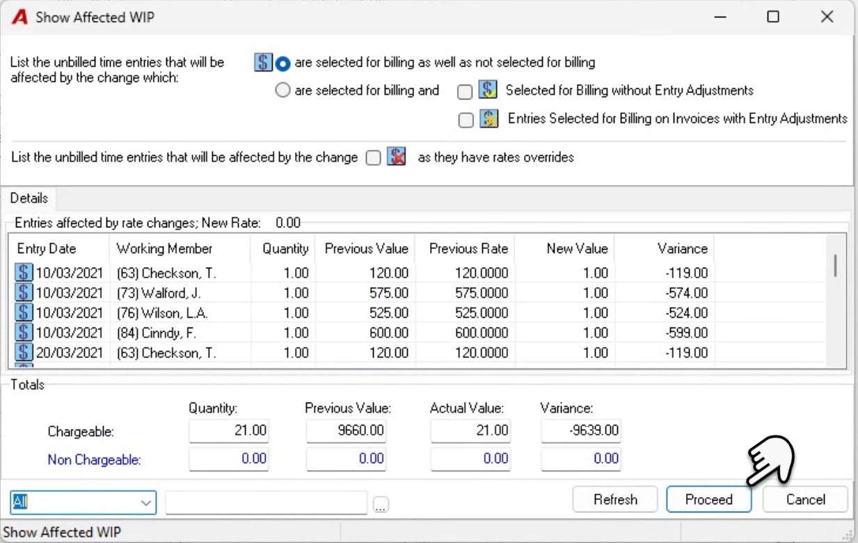Tick the Selected for Billing without Entry Adjustments checkbox
Image resolution: width=858 pixels, height=543 pixels.
(465, 92)
